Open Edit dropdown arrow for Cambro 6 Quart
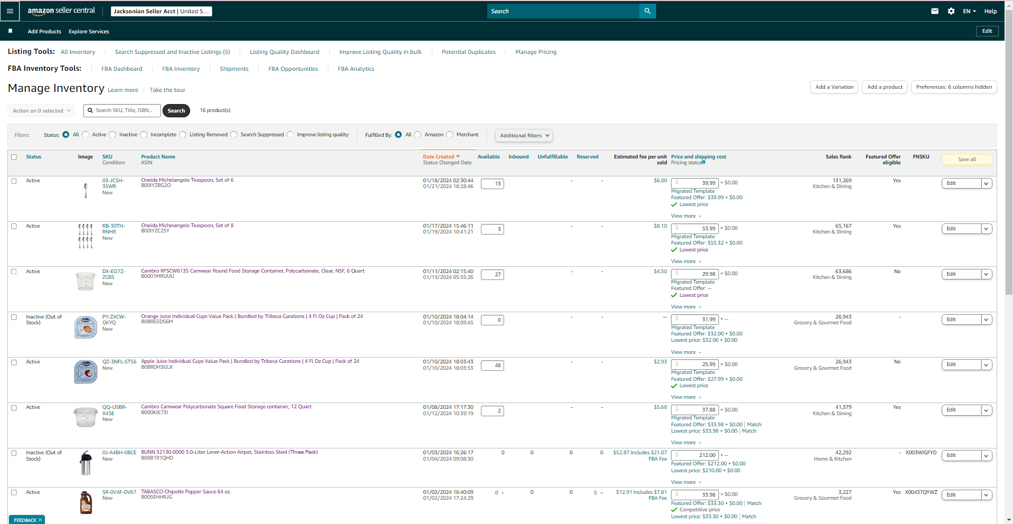This screenshot has width=1013, height=524. click(986, 274)
